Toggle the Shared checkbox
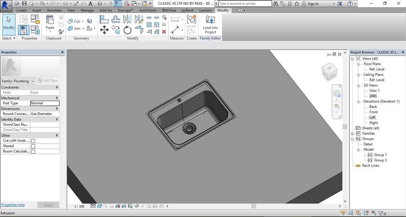The width and height of the screenshot is (406, 217). pyautogui.click(x=33, y=146)
